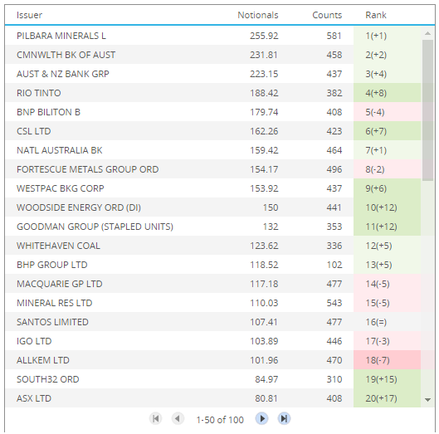Click MACQUARIE GP LTD issuer
The height and width of the screenshot is (434, 439).
pos(60,284)
